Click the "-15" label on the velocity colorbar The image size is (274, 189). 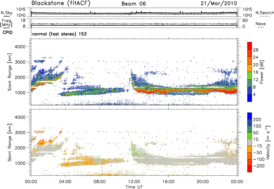click(258, 146)
